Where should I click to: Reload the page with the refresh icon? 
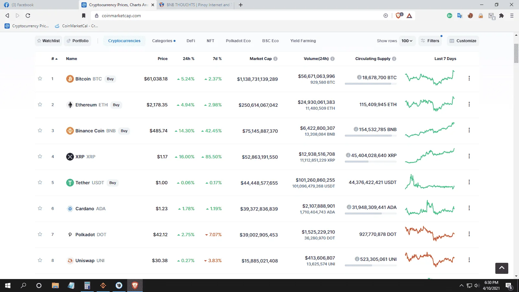pos(28,16)
